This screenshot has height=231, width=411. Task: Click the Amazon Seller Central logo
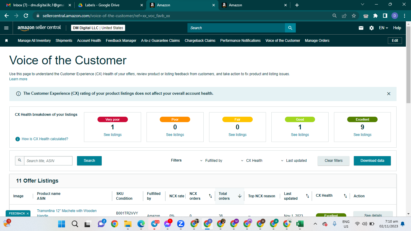point(39,28)
